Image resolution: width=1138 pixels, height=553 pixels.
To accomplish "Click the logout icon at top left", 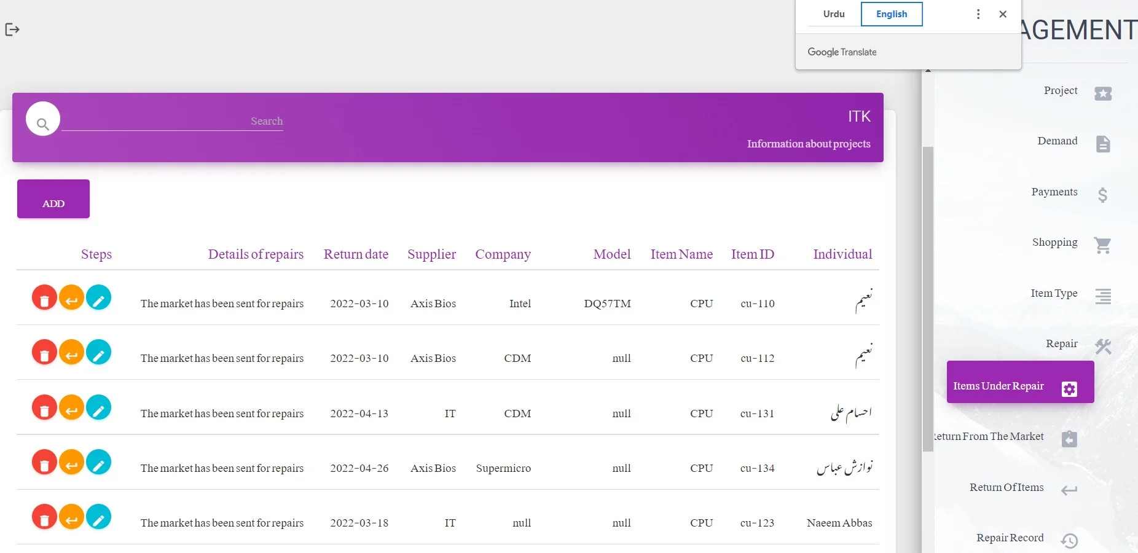I will click(12, 29).
